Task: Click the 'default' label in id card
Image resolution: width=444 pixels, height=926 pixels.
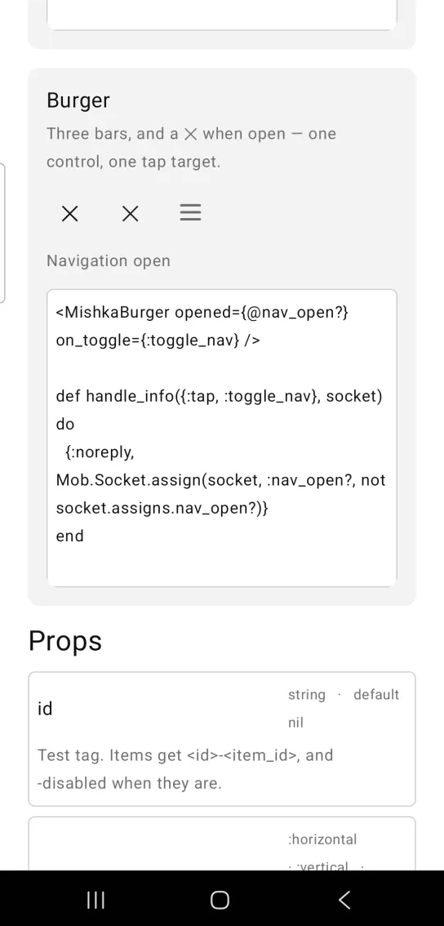Action: (377, 694)
